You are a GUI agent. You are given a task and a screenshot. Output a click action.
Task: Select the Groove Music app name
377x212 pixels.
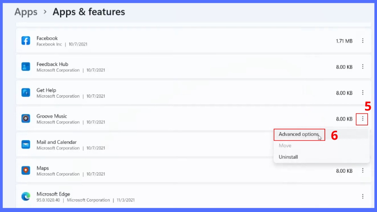click(x=52, y=116)
